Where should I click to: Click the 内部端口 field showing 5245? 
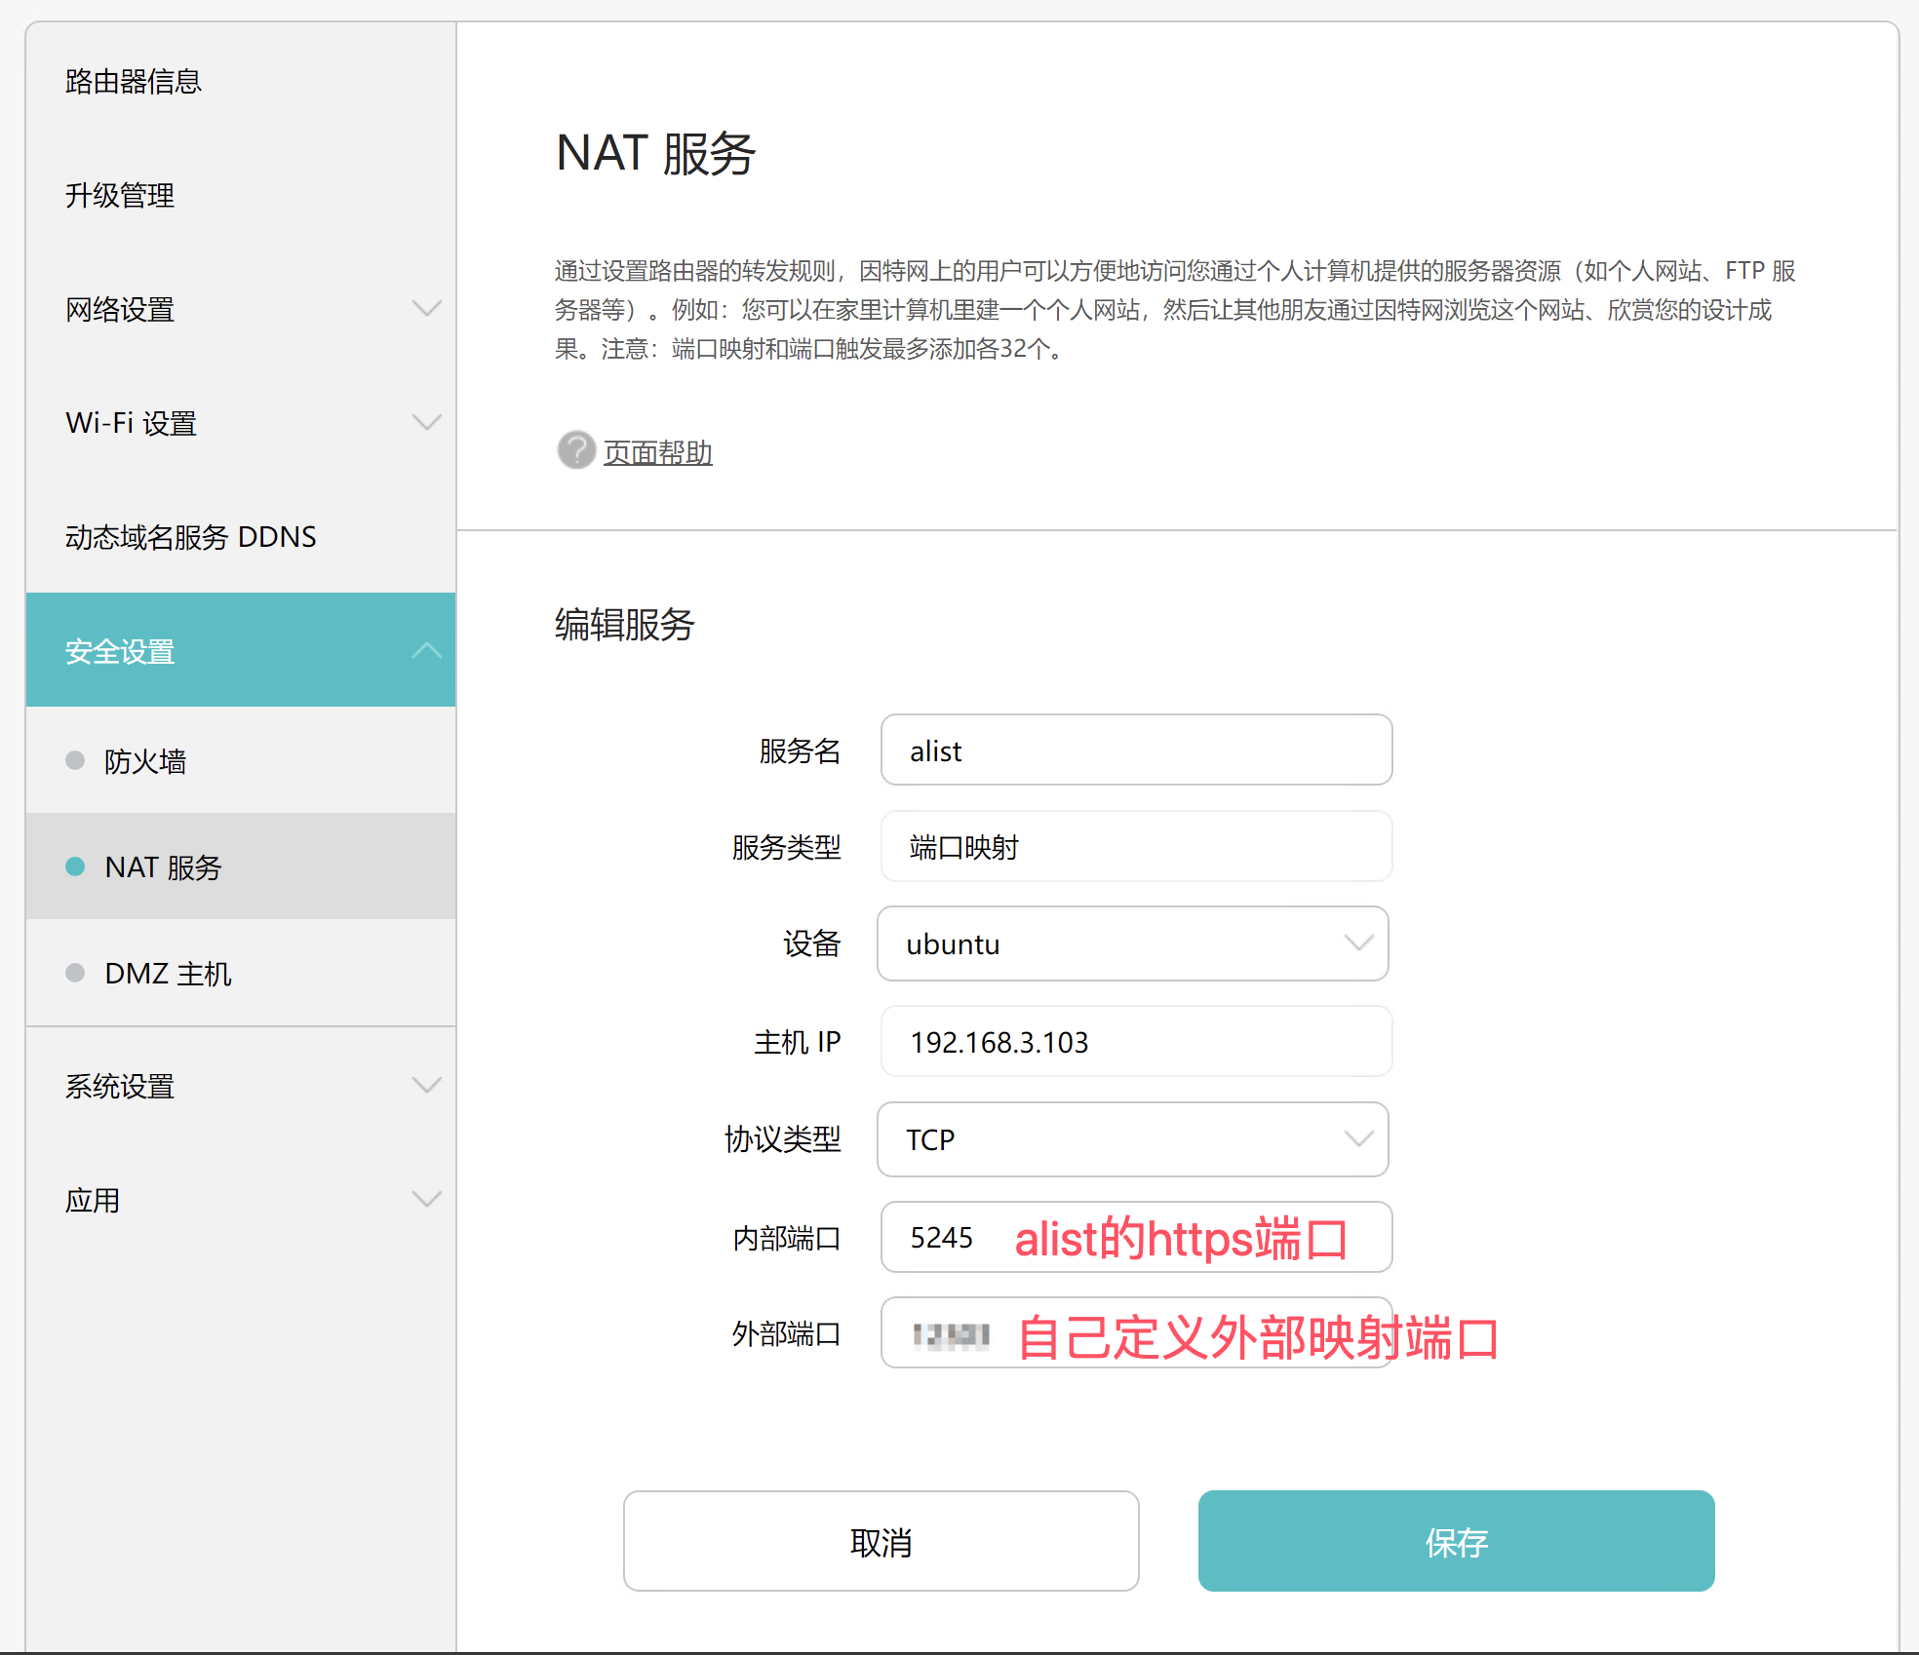pos(941,1238)
